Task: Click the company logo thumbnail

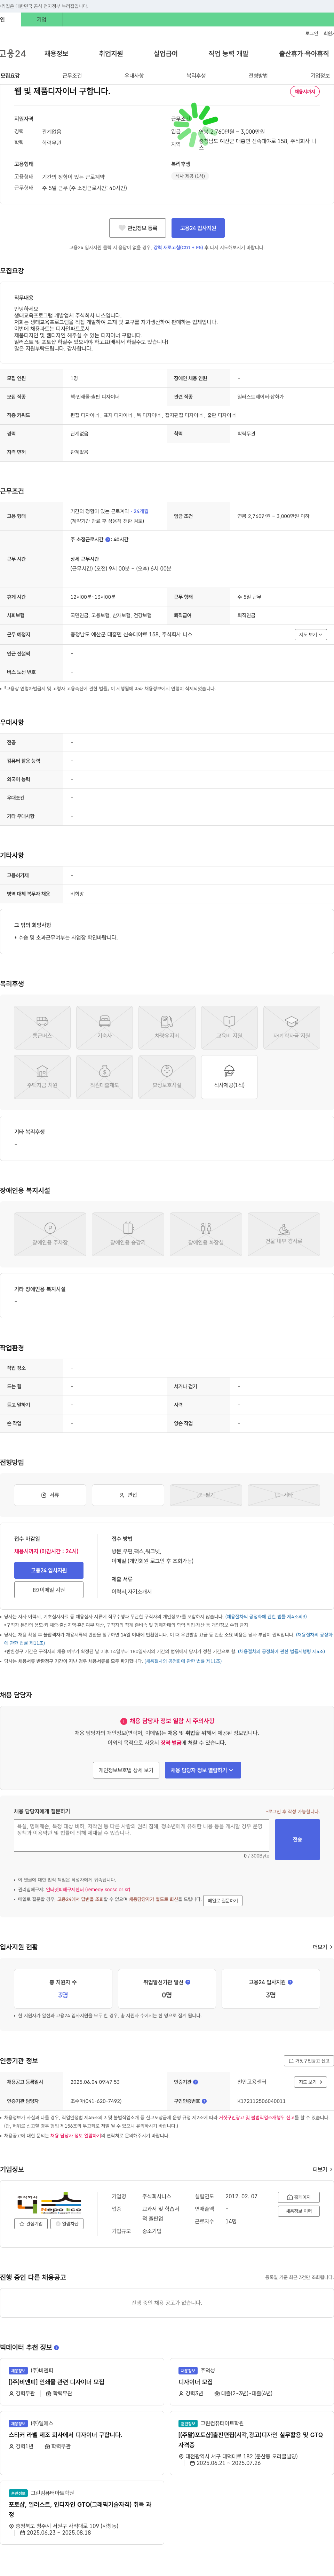Action: [x=49, y=2202]
